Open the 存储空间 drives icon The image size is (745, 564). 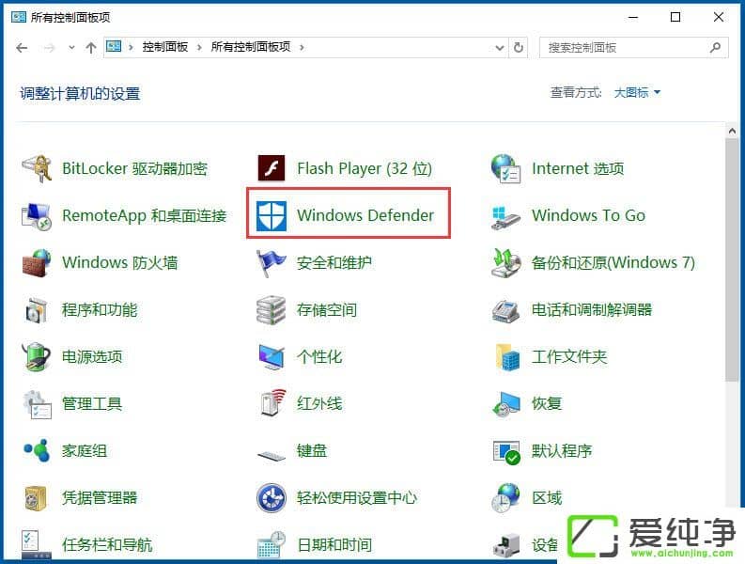271,310
